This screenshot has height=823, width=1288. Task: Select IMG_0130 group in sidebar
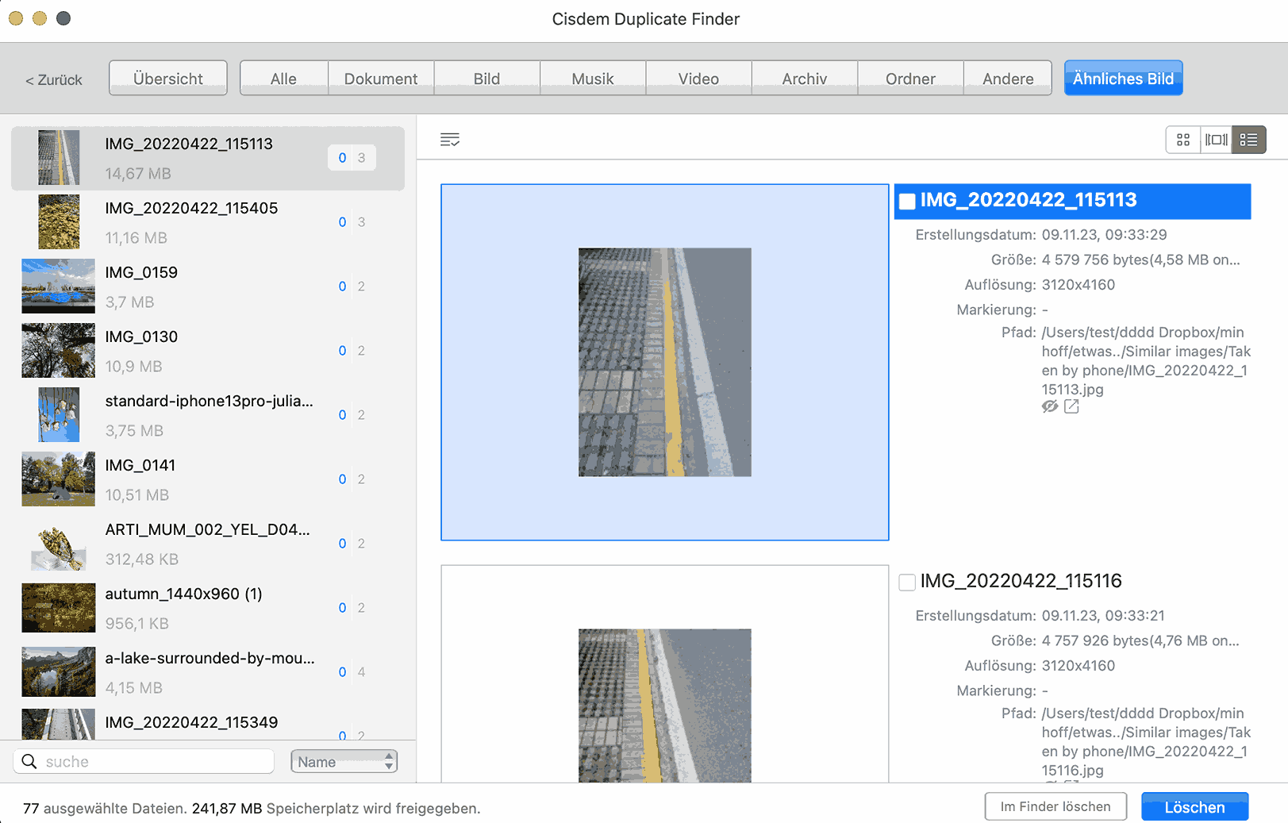click(208, 351)
